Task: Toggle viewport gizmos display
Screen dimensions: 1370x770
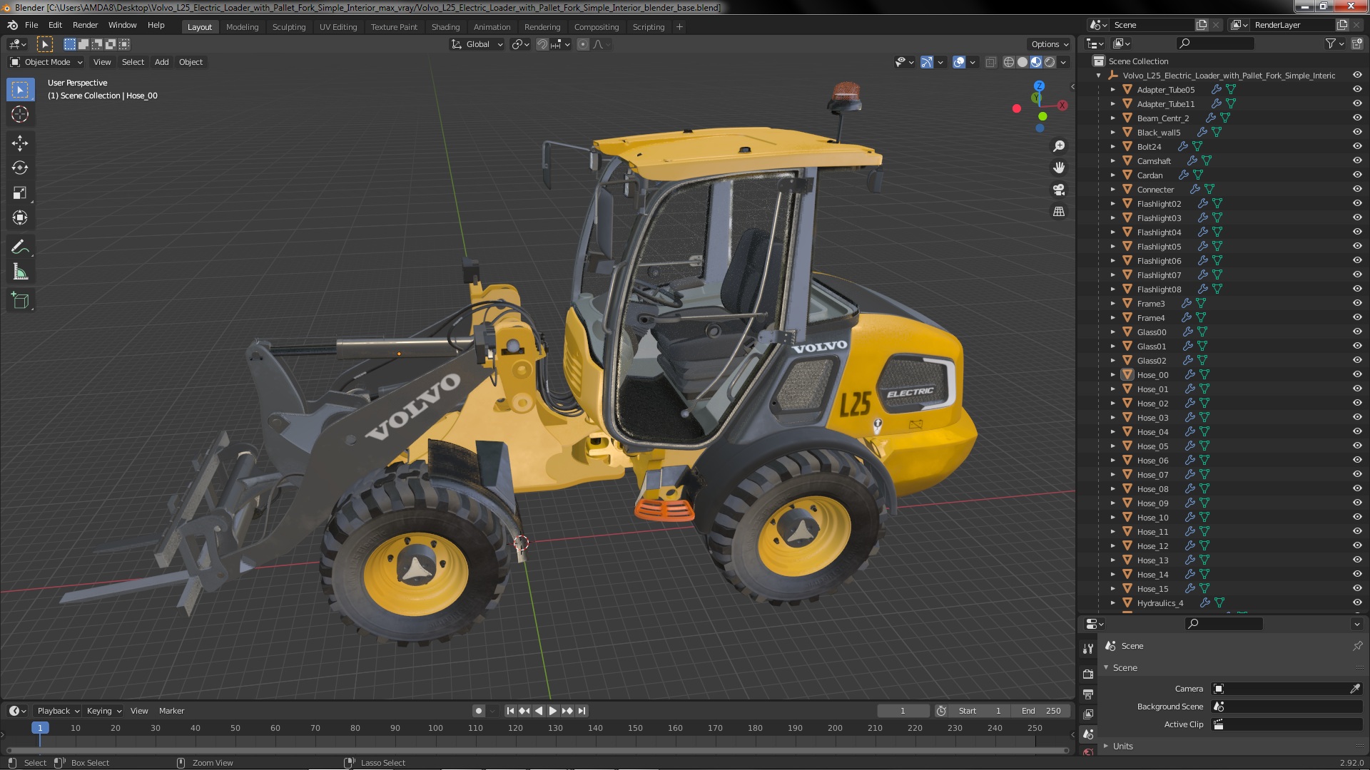Action: (x=927, y=63)
